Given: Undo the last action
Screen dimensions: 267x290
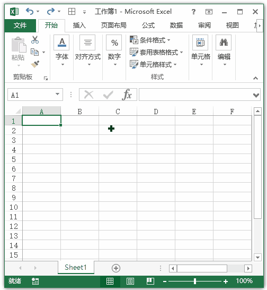Looking at the screenshot, I should tap(30, 12).
